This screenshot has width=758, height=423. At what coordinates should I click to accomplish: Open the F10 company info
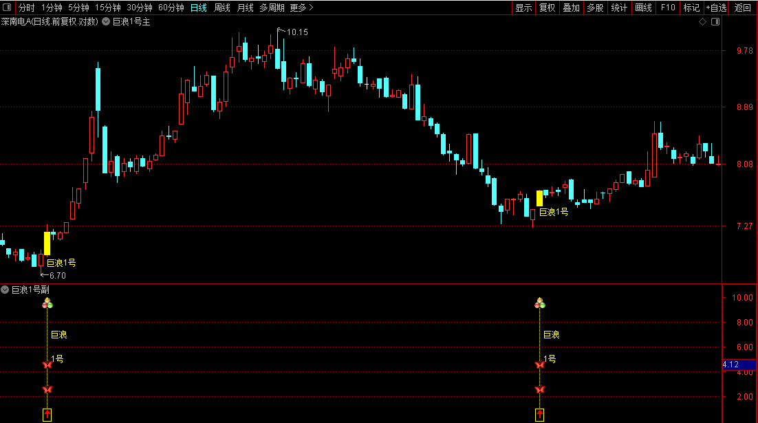click(668, 8)
